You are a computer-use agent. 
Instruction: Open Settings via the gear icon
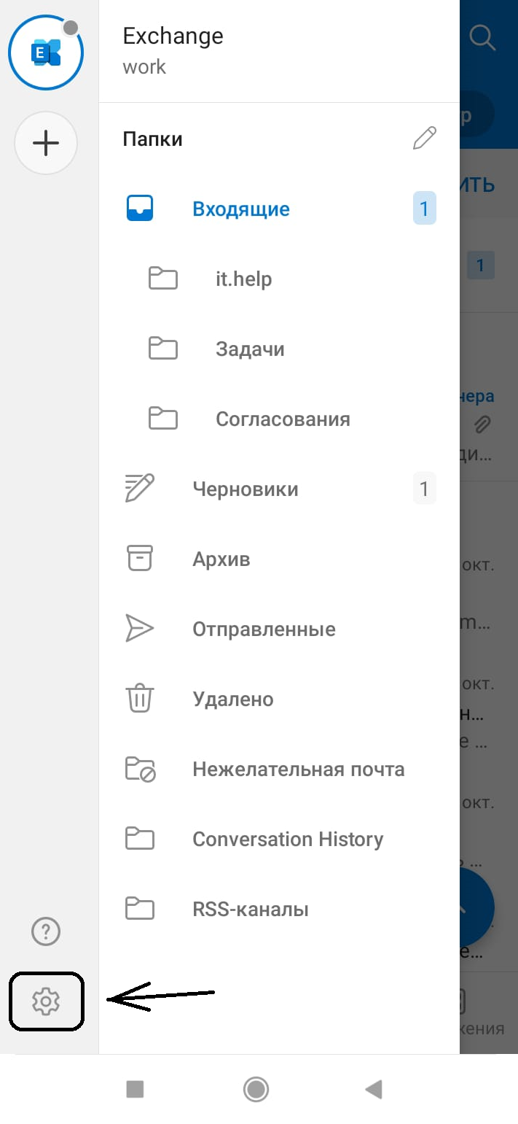pos(46,1001)
